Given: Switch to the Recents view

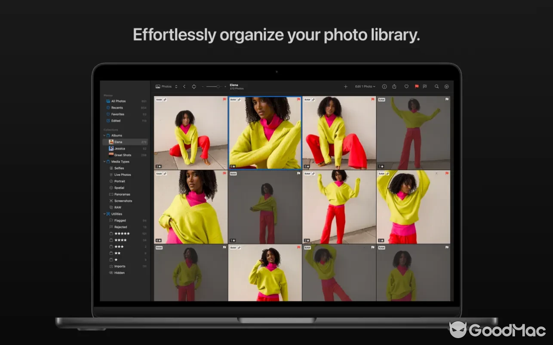Looking at the screenshot, I should (x=116, y=107).
